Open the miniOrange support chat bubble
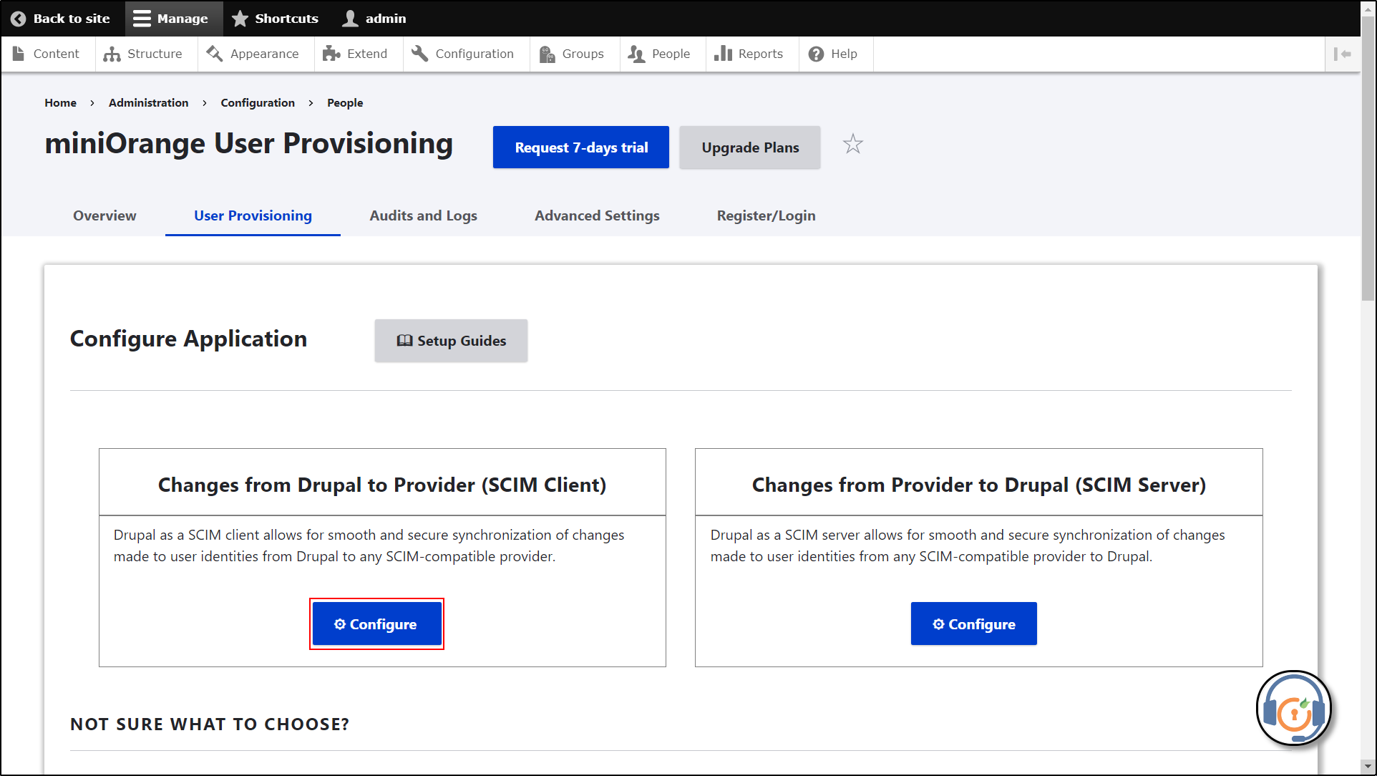This screenshot has width=1377, height=776. click(x=1294, y=708)
